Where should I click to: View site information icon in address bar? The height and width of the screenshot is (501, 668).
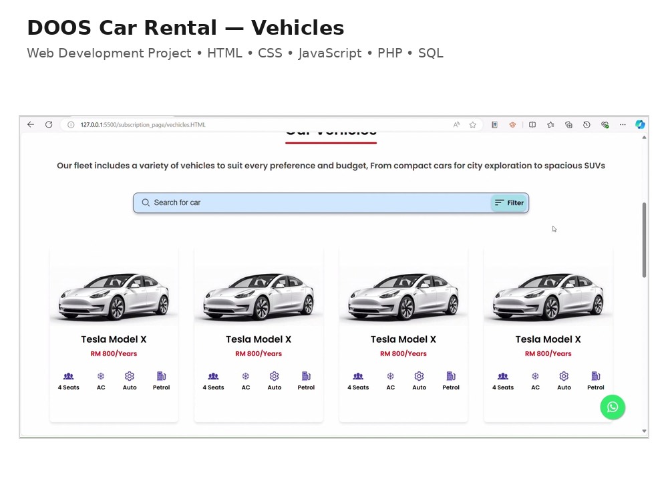71,125
